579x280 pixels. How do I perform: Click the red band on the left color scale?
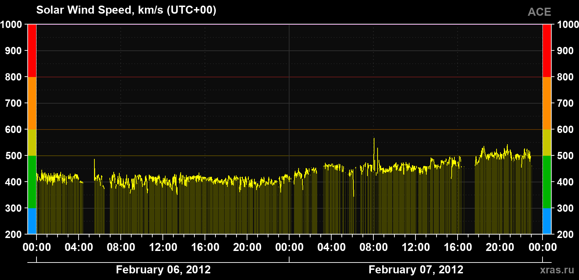pyautogui.click(x=32, y=51)
